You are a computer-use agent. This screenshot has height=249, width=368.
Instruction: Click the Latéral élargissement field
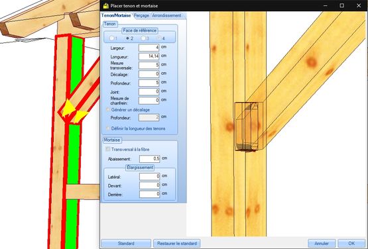(x=149, y=177)
